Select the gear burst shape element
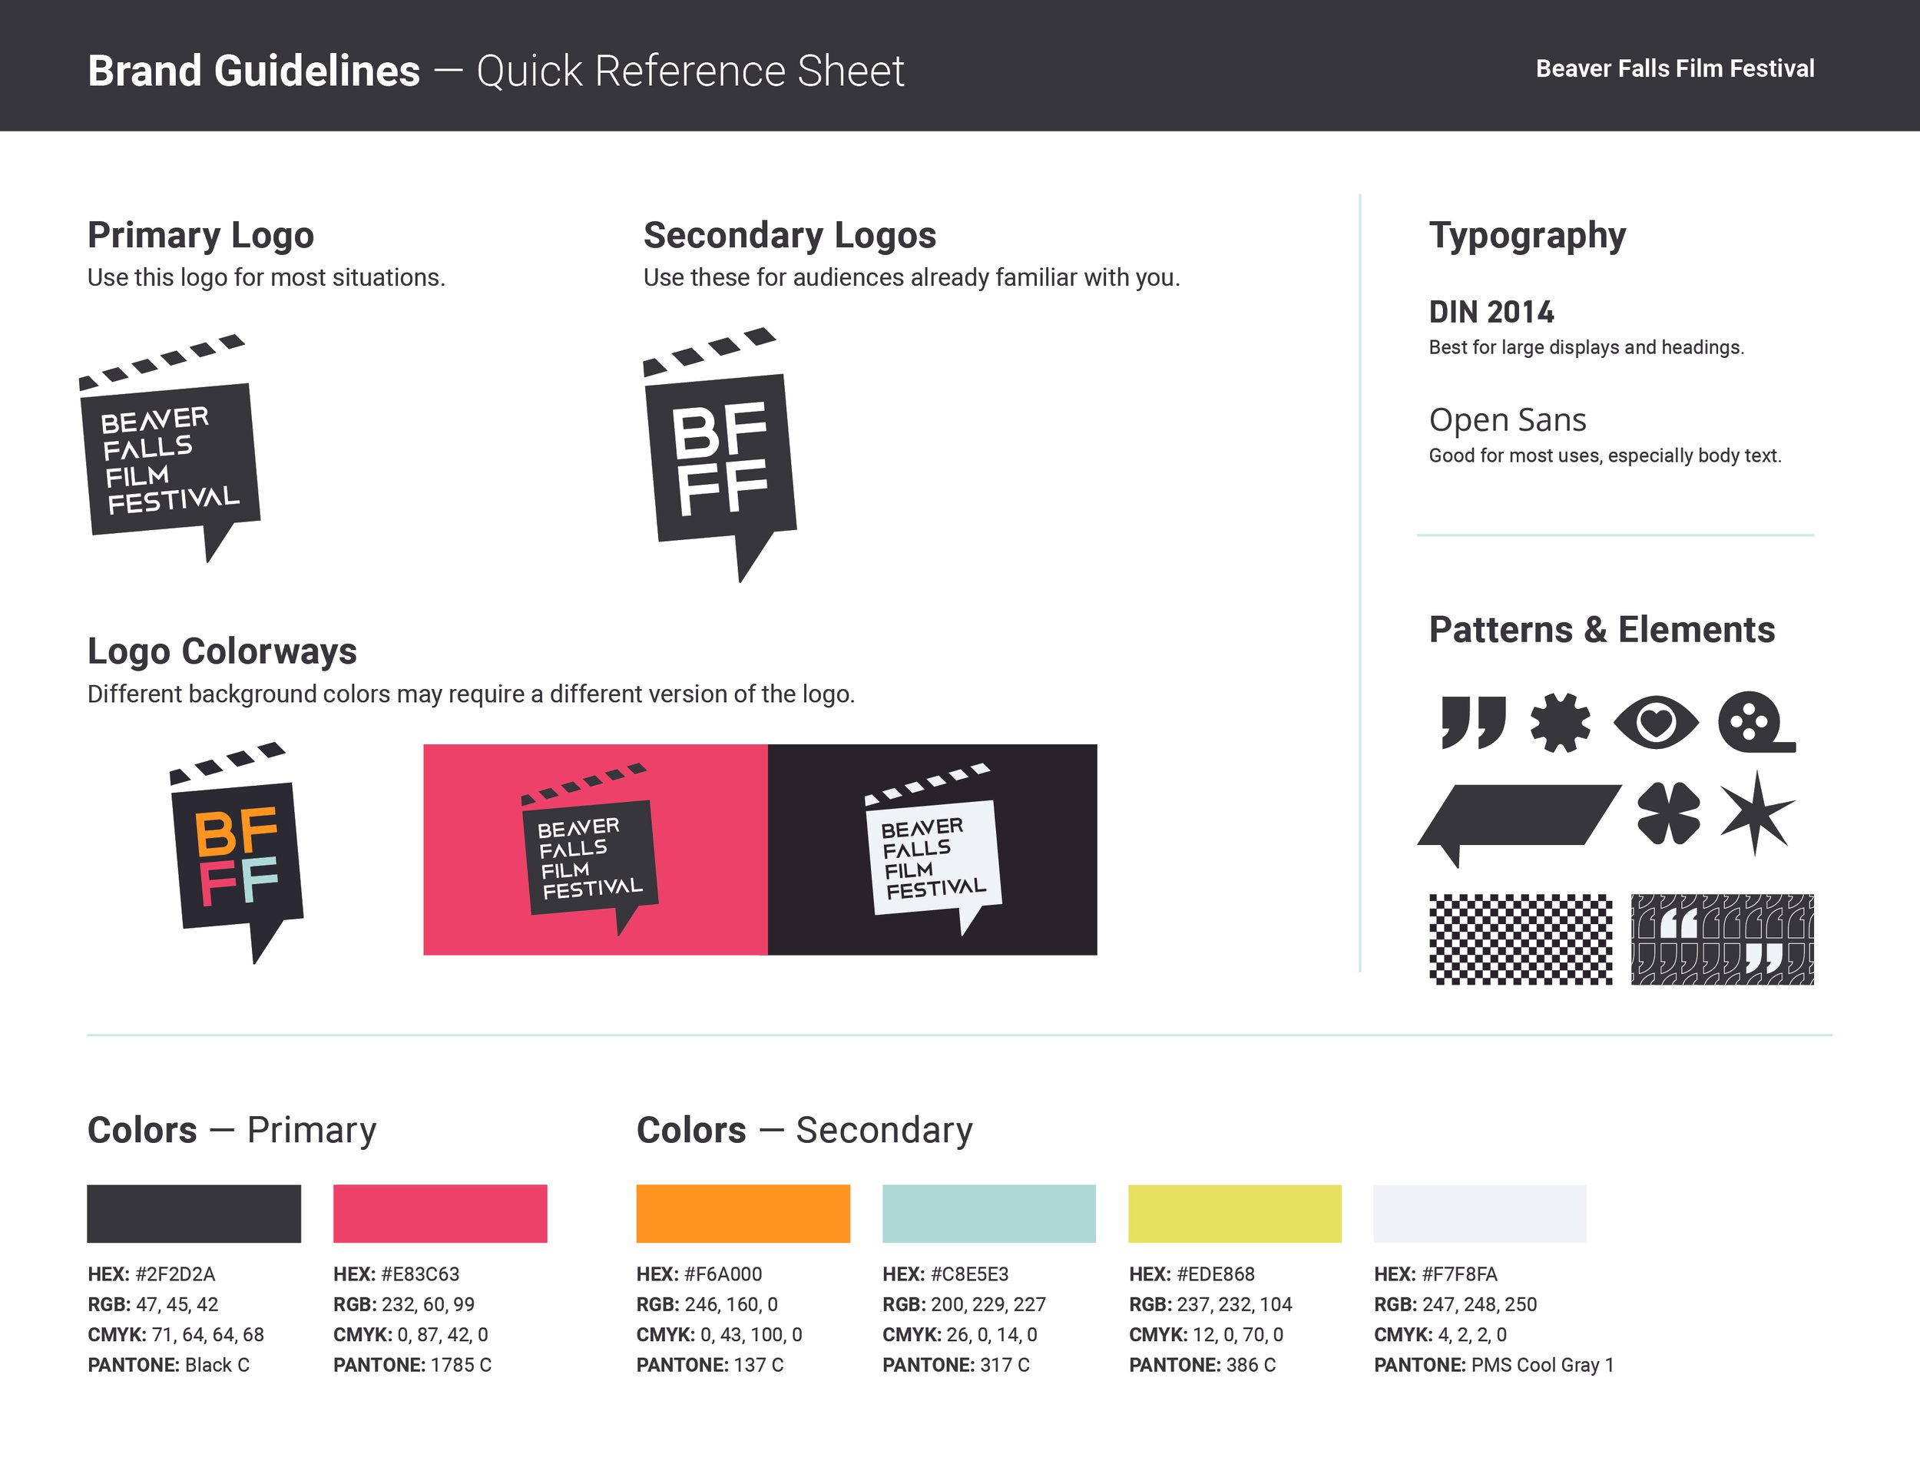This screenshot has width=1920, height=1484. coord(1560,723)
